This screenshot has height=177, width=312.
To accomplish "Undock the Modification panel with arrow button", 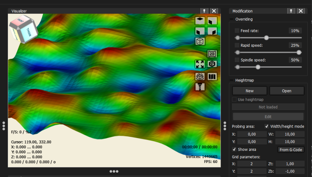I will click(291, 11).
